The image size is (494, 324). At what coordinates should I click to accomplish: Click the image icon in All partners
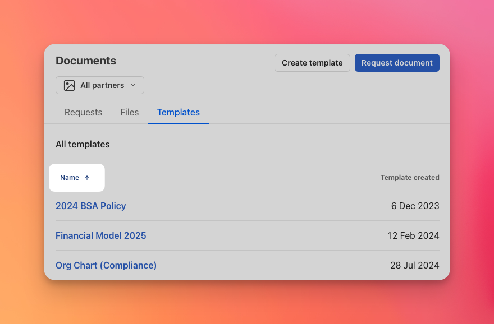(x=70, y=85)
